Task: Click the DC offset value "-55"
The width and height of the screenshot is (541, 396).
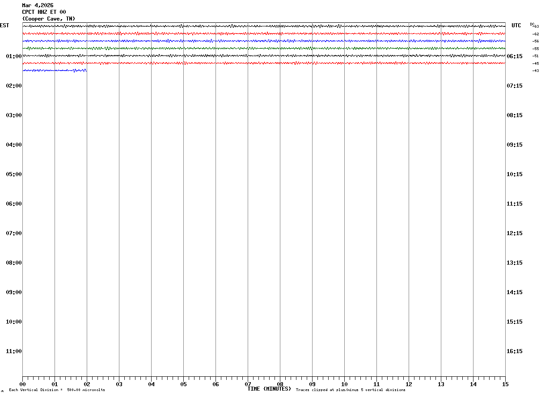Action: click(x=535, y=49)
